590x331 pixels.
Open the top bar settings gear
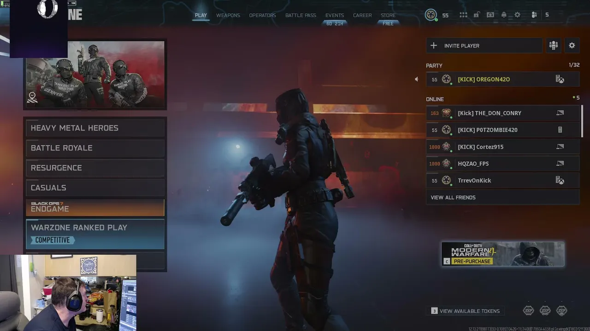click(517, 15)
